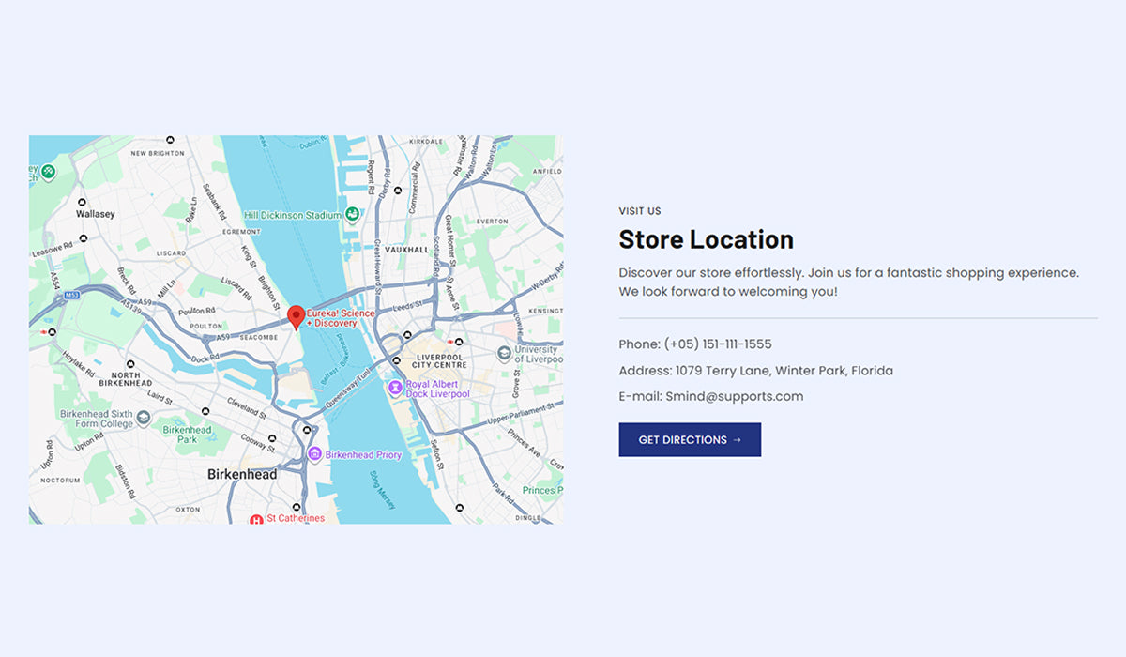
Task: Click the Royal Albert Dock Liverpool label
Action: click(x=437, y=389)
